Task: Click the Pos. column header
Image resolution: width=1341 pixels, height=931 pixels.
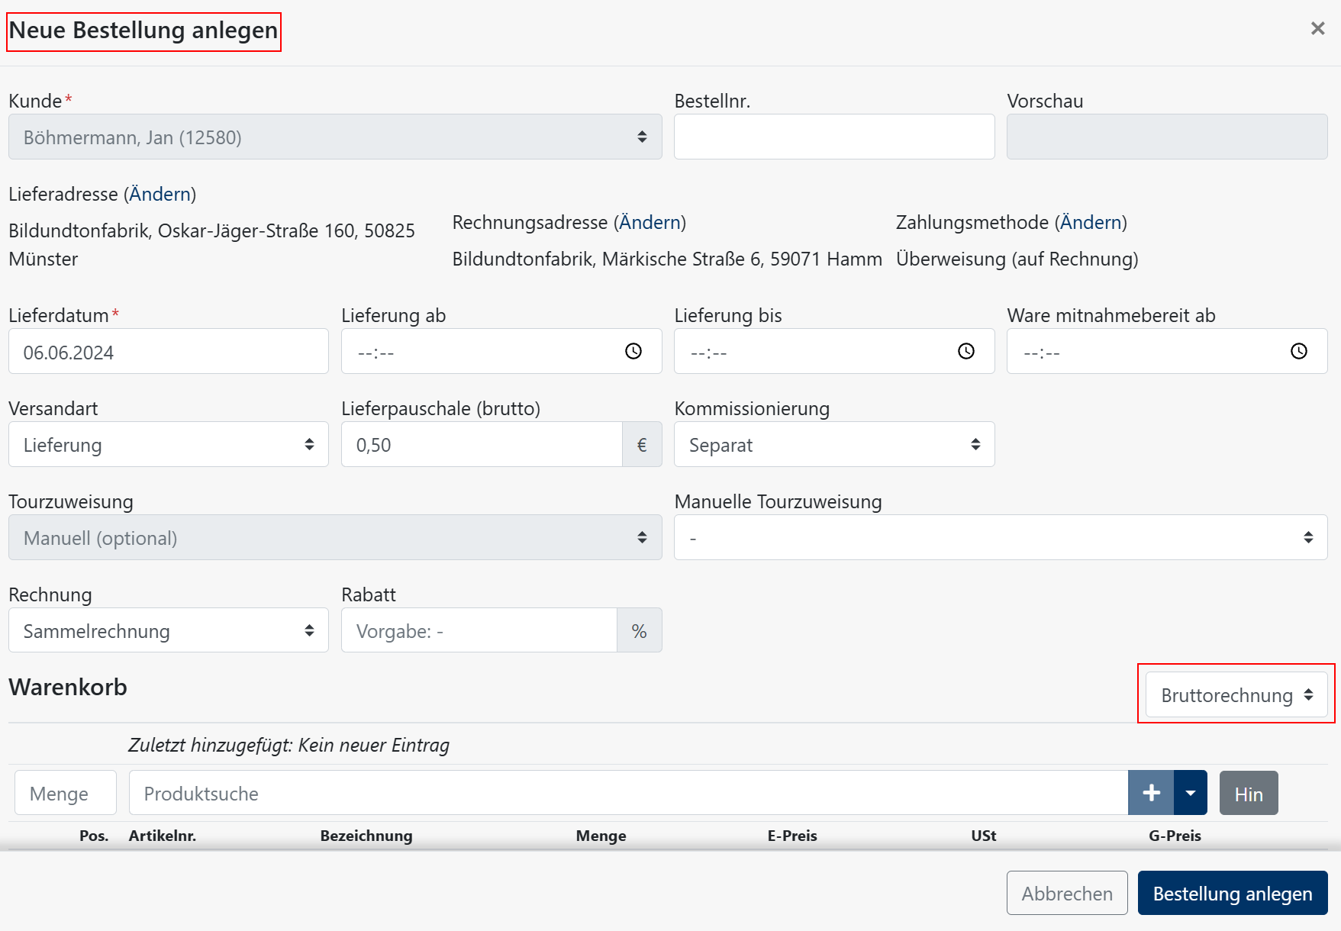Action: point(94,836)
